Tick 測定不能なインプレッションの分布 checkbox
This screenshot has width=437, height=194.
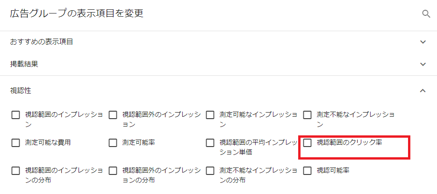210,171
